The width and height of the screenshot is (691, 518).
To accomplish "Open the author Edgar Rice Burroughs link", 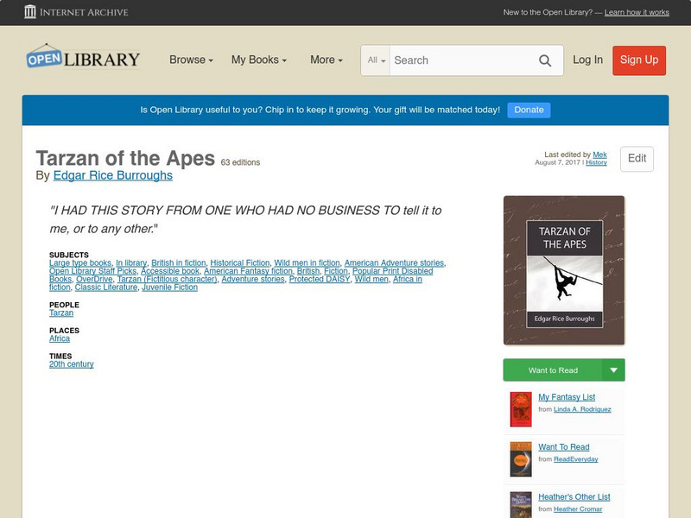I will 113,175.
